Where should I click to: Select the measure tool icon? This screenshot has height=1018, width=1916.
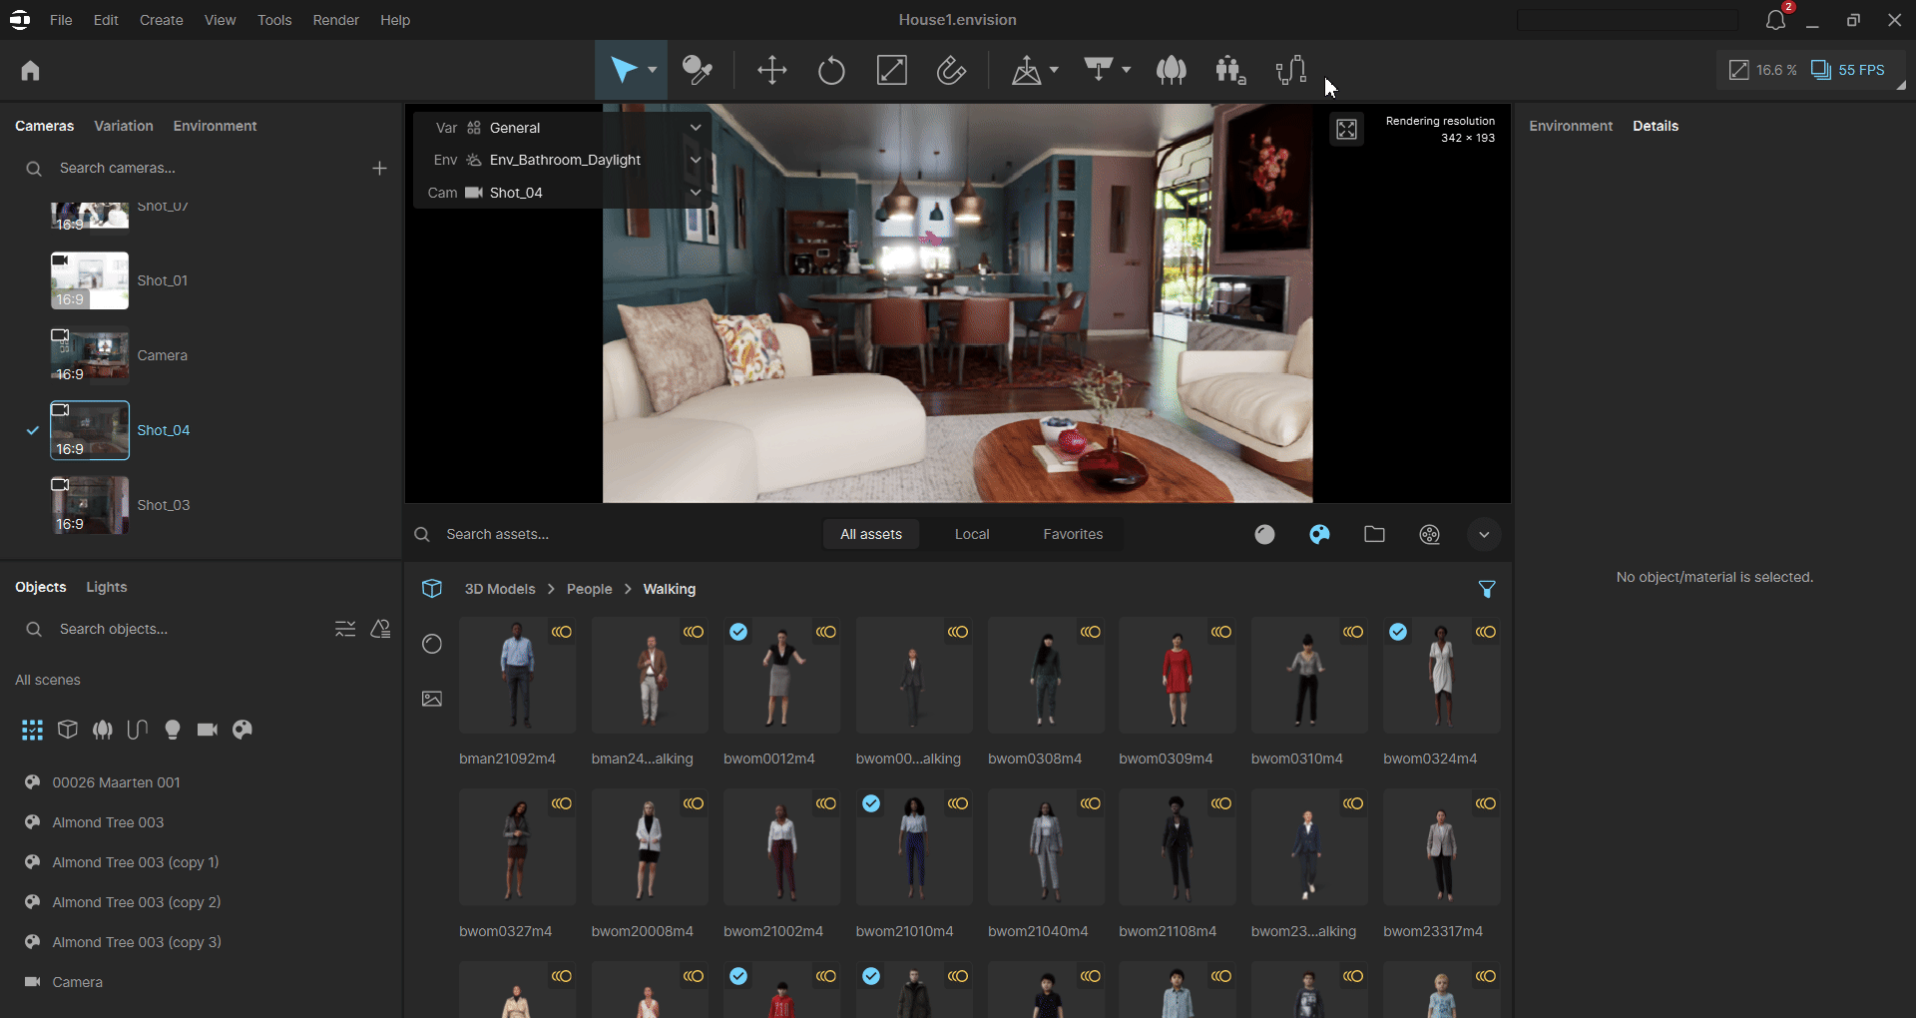point(951,70)
